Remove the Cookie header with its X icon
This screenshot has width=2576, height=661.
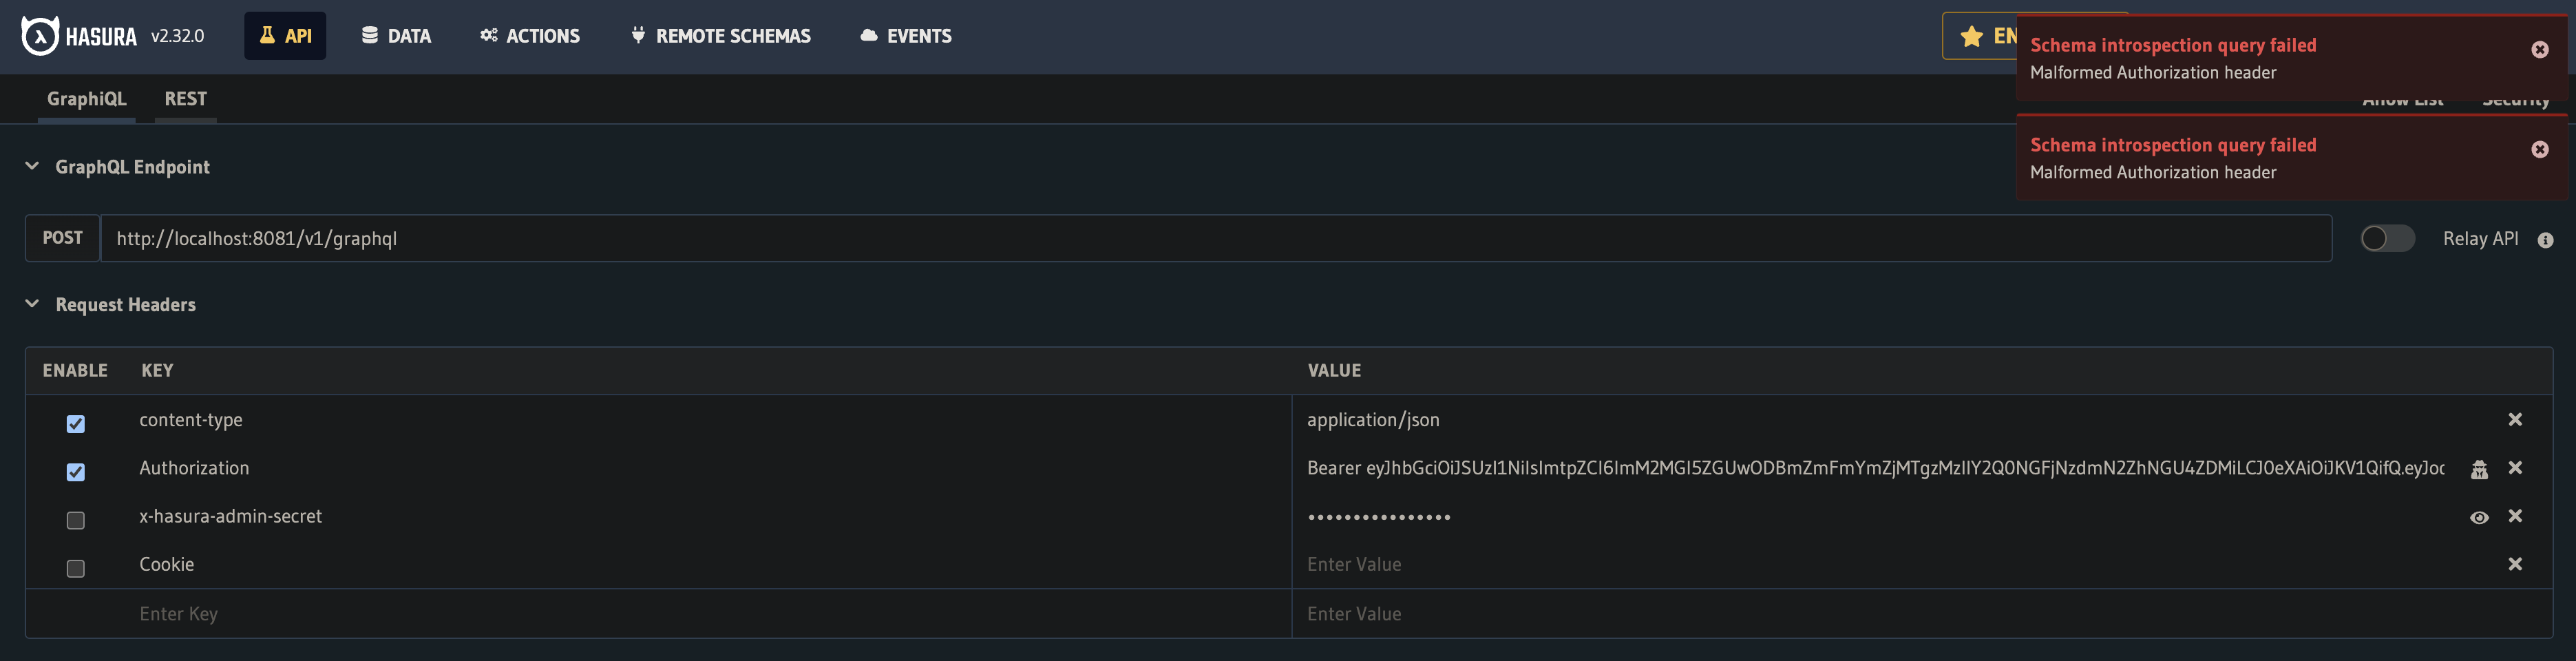pyautogui.click(x=2515, y=564)
